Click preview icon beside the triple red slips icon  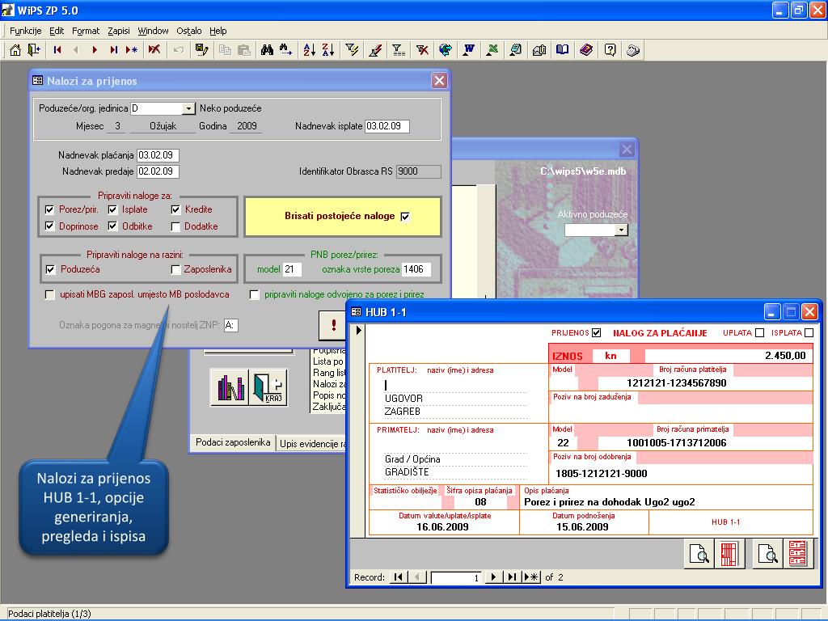[767, 554]
